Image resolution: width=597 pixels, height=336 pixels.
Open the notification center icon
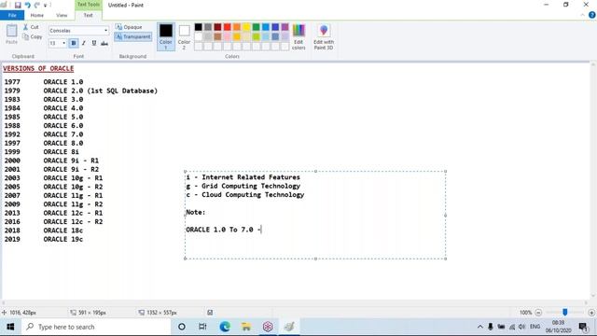(x=583, y=327)
